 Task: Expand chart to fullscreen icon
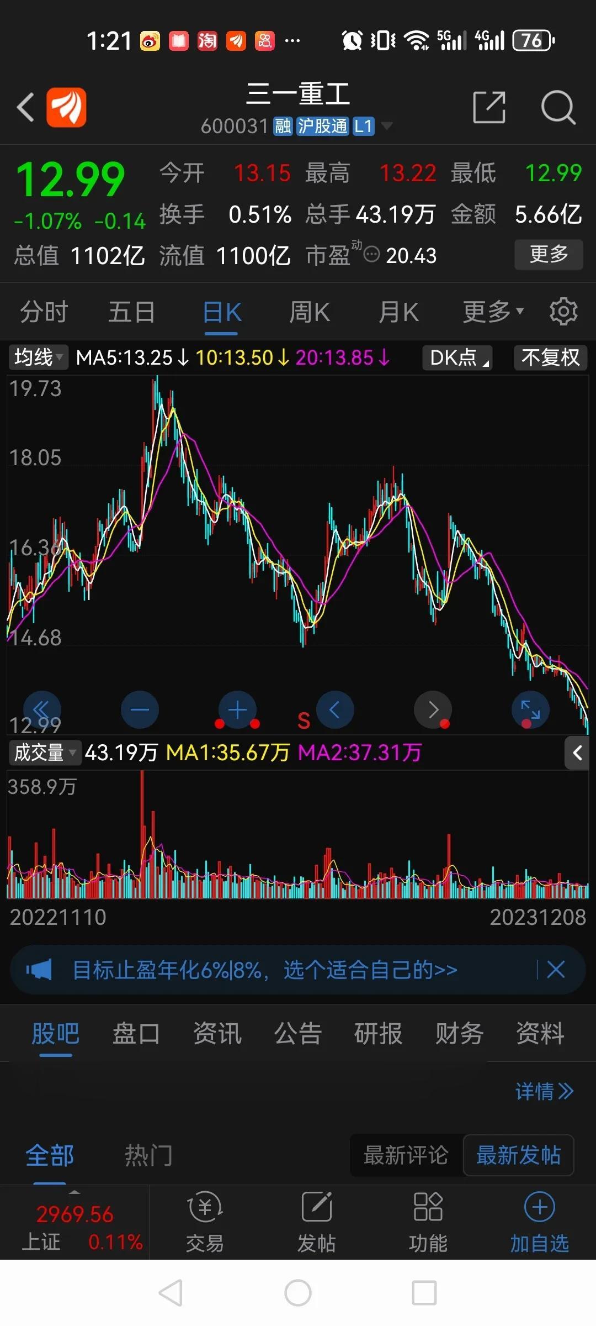point(530,710)
